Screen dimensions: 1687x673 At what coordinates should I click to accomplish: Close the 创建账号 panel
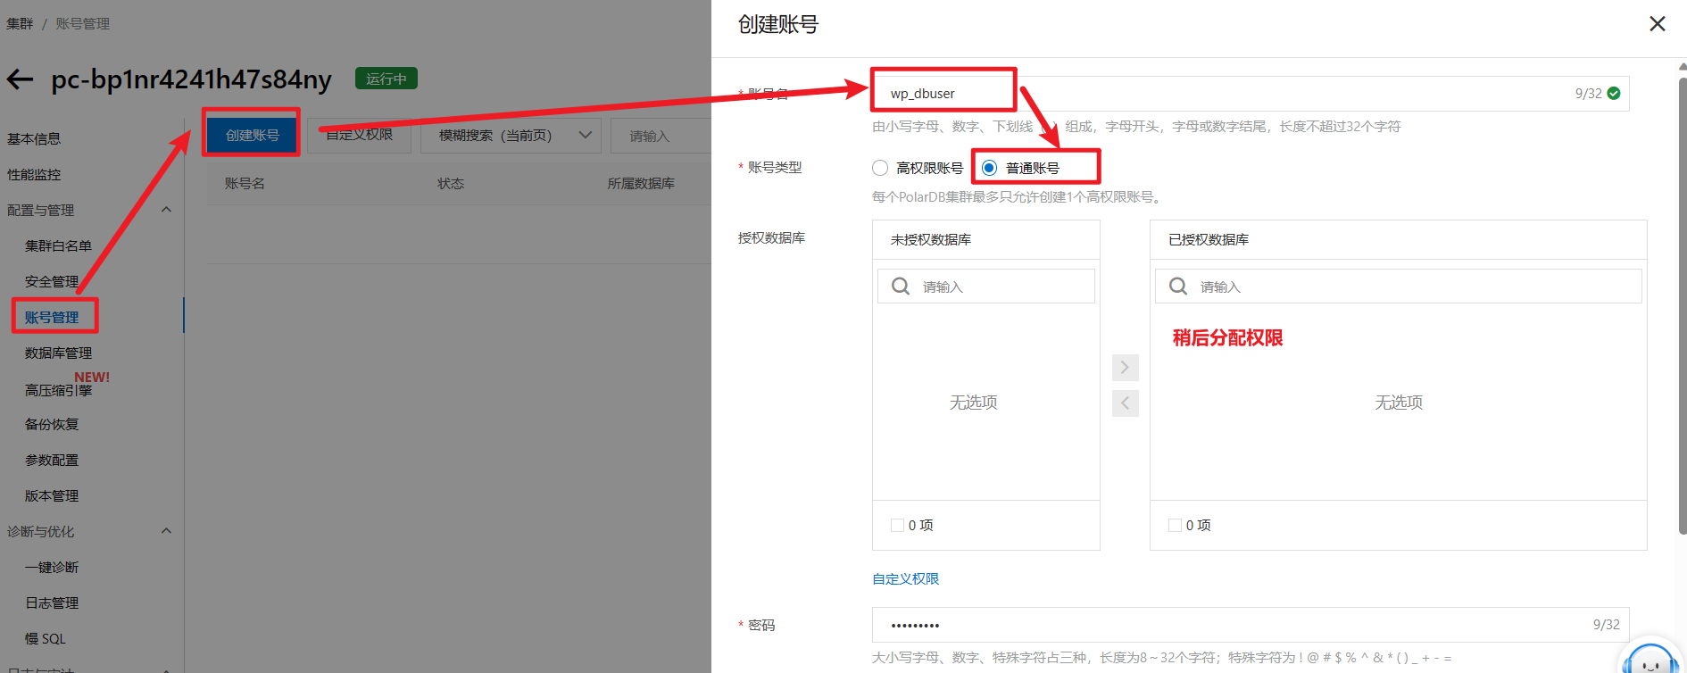[x=1658, y=24]
